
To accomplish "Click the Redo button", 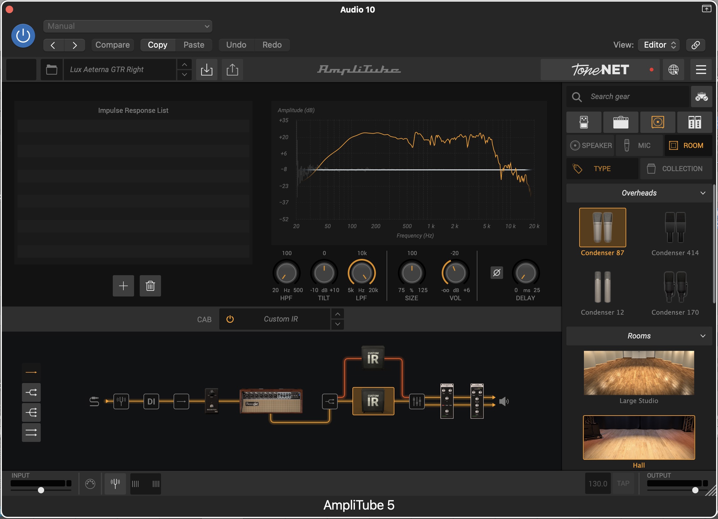I will coord(272,45).
